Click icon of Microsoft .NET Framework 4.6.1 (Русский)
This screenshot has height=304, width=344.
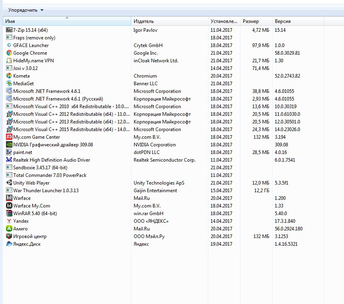coord(9,99)
